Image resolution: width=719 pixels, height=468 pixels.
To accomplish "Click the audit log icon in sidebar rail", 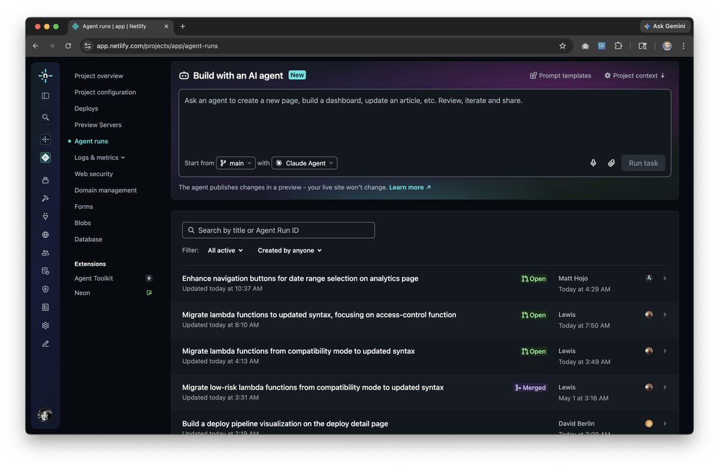I will tap(46, 271).
